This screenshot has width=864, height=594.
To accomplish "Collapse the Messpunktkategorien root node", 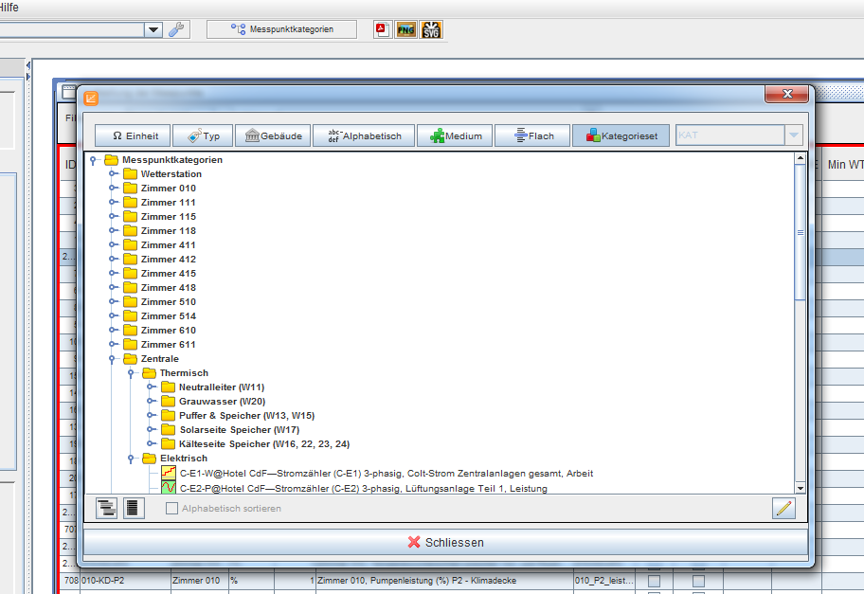I will point(93,160).
